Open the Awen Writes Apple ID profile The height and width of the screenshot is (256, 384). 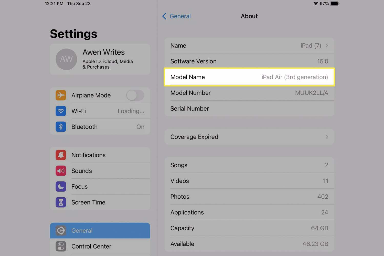104,59
